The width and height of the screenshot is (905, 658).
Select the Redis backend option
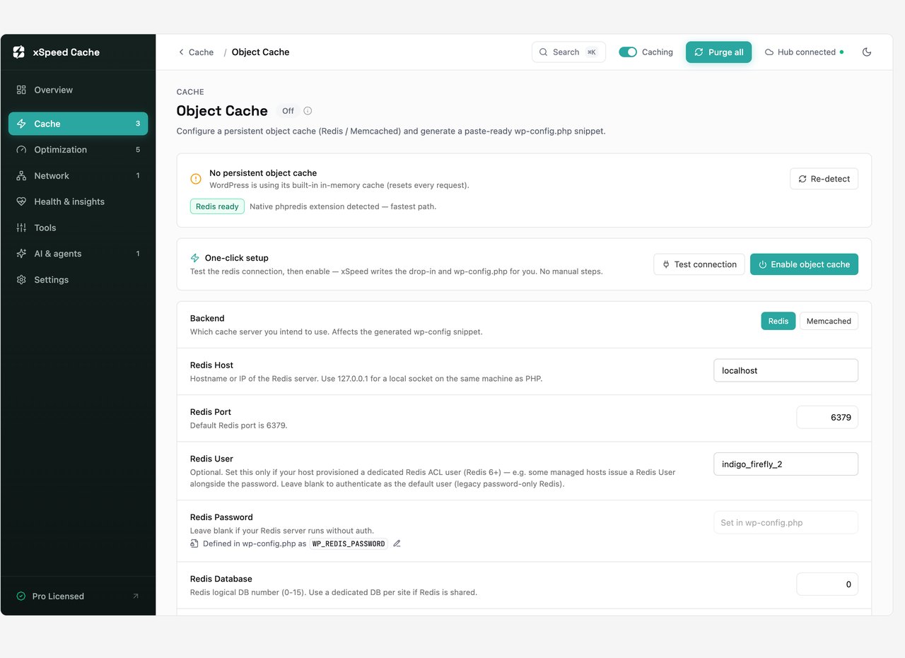point(778,321)
